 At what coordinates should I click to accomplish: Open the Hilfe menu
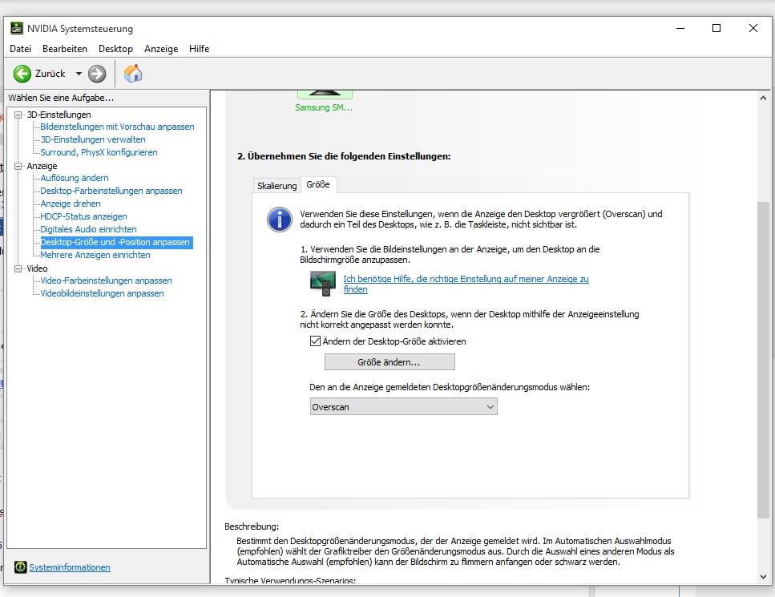pos(200,48)
